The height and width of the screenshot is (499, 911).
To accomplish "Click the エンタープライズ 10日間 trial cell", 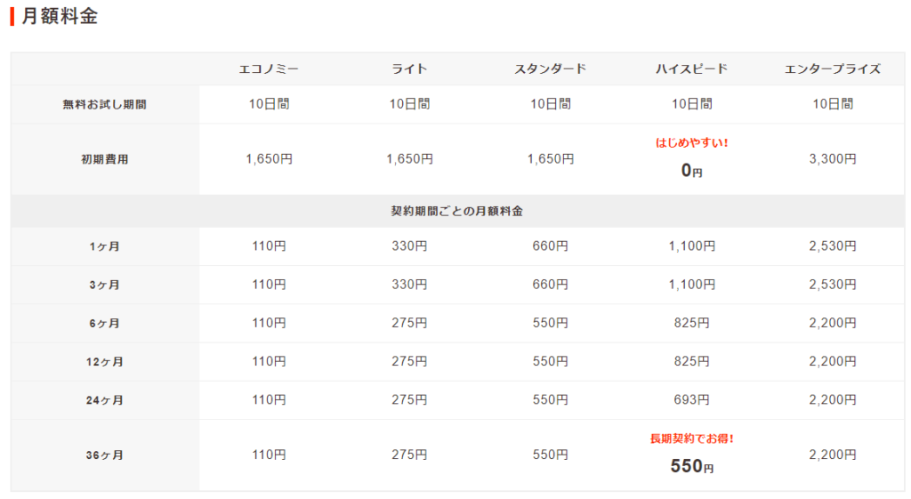I will (833, 104).
